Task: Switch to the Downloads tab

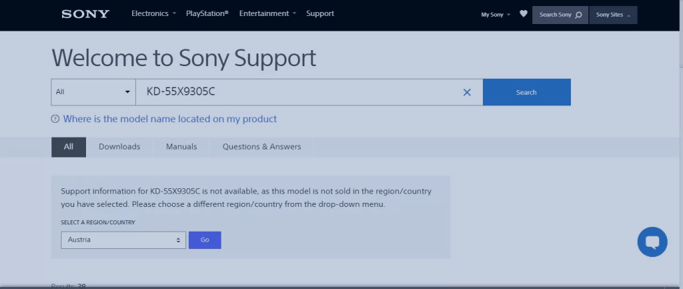Action: pyautogui.click(x=119, y=147)
